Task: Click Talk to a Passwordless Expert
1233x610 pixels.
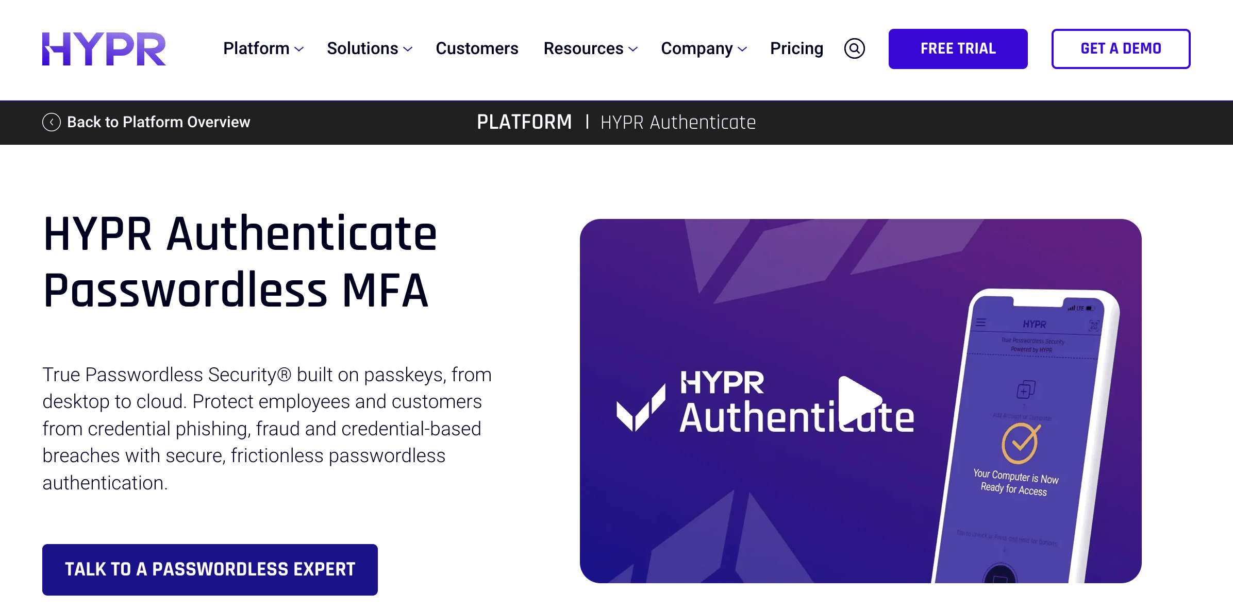Action: point(209,569)
